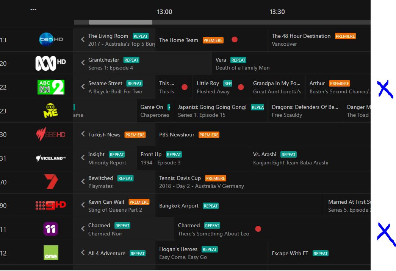Open Bangkok Airport program

[x=239, y=206]
